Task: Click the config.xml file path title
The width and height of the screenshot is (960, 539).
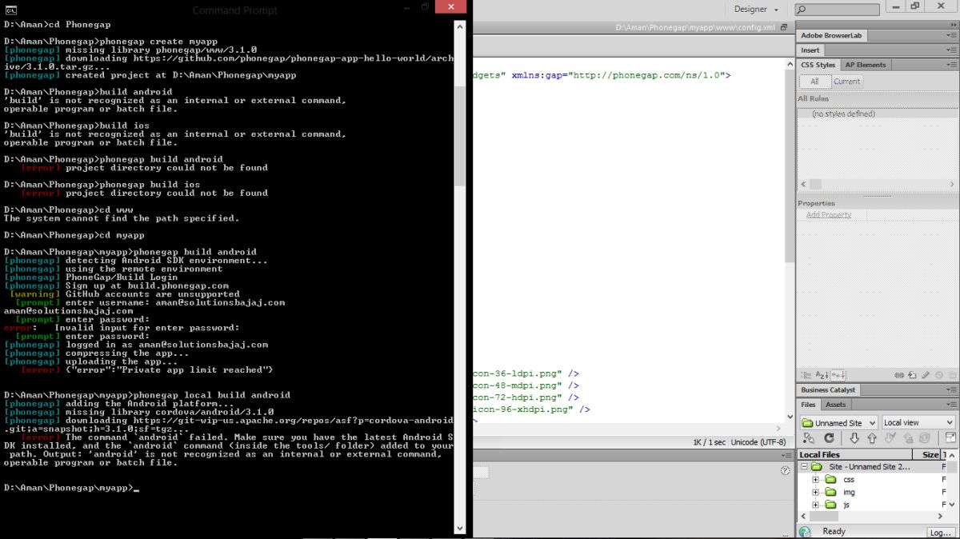Action: [695, 27]
